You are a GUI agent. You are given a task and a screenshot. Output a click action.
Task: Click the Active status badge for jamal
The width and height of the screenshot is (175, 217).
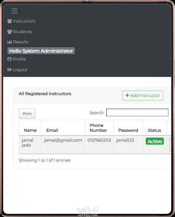[x=155, y=141]
